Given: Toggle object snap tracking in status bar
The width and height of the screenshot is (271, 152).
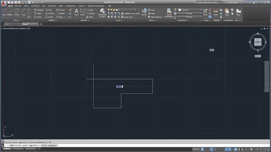Looking at the screenshot, I should [226, 149].
